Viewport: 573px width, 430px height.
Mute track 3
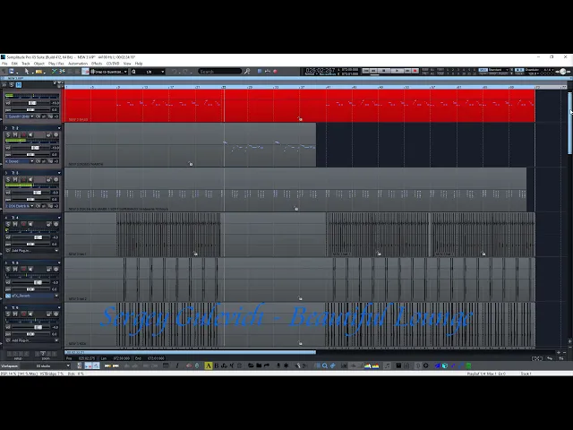pyautogui.click(x=15, y=179)
